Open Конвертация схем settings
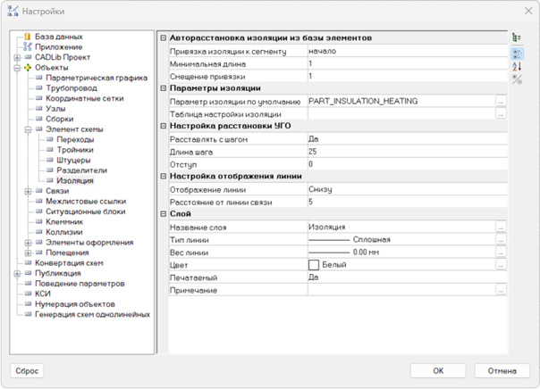 (69, 263)
